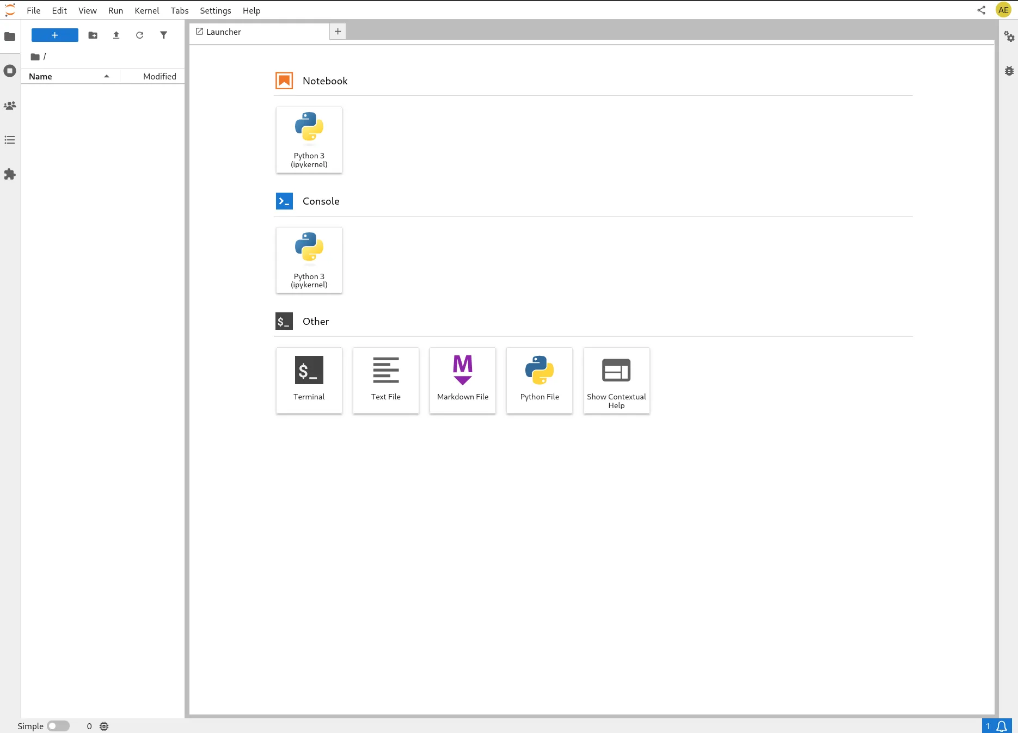
Task: Open the collaborators panel
Action: [10, 106]
